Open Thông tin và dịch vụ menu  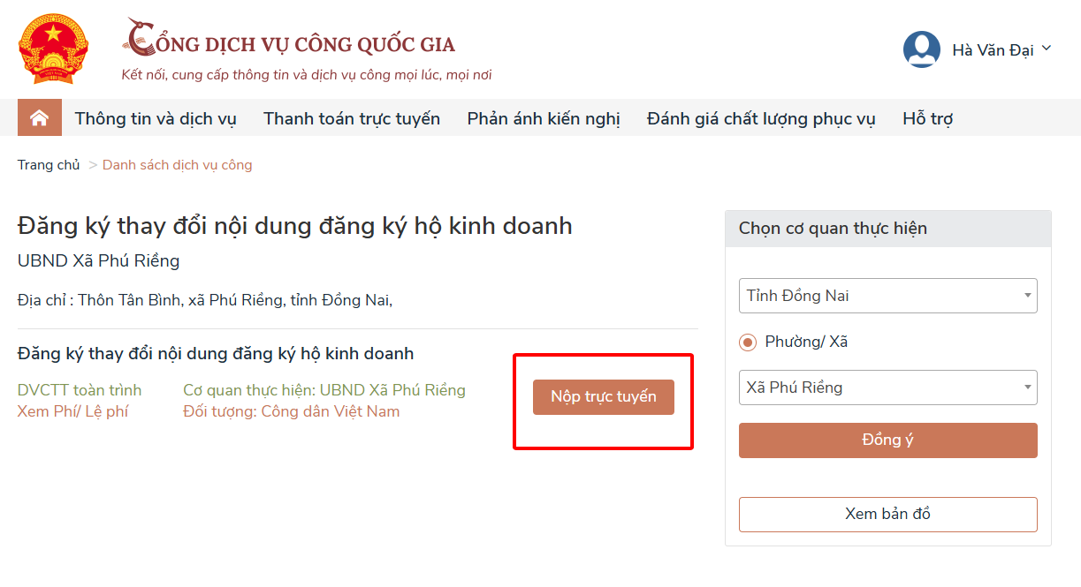[156, 117]
